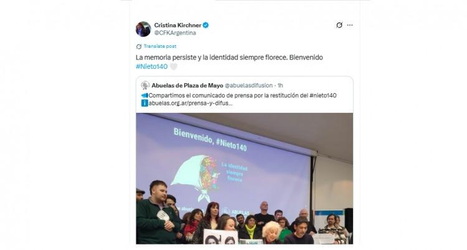The image size is (467, 250).
Task: Click the Translate post link
Action: (160, 47)
